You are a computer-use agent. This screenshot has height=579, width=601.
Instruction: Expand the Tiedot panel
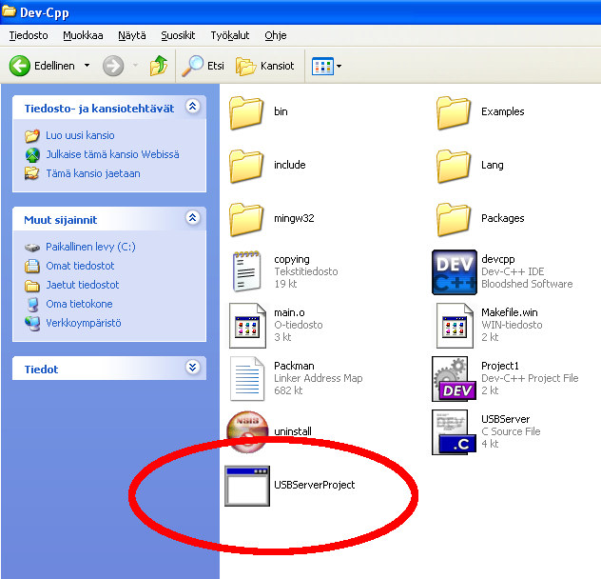tap(193, 367)
